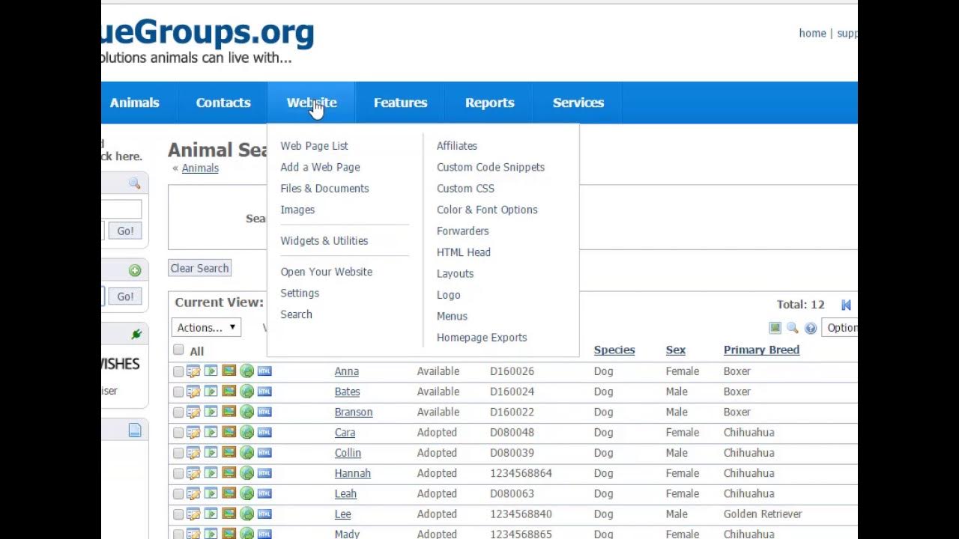Open the Reports menu
The image size is (959, 539).
coord(488,103)
